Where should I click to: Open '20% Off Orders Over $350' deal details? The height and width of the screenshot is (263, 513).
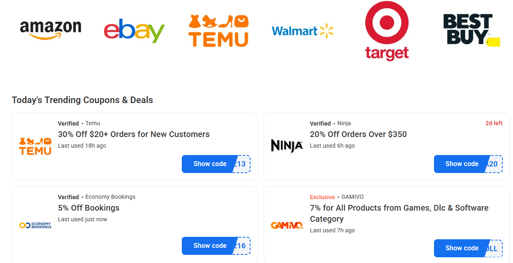click(x=358, y=134)
